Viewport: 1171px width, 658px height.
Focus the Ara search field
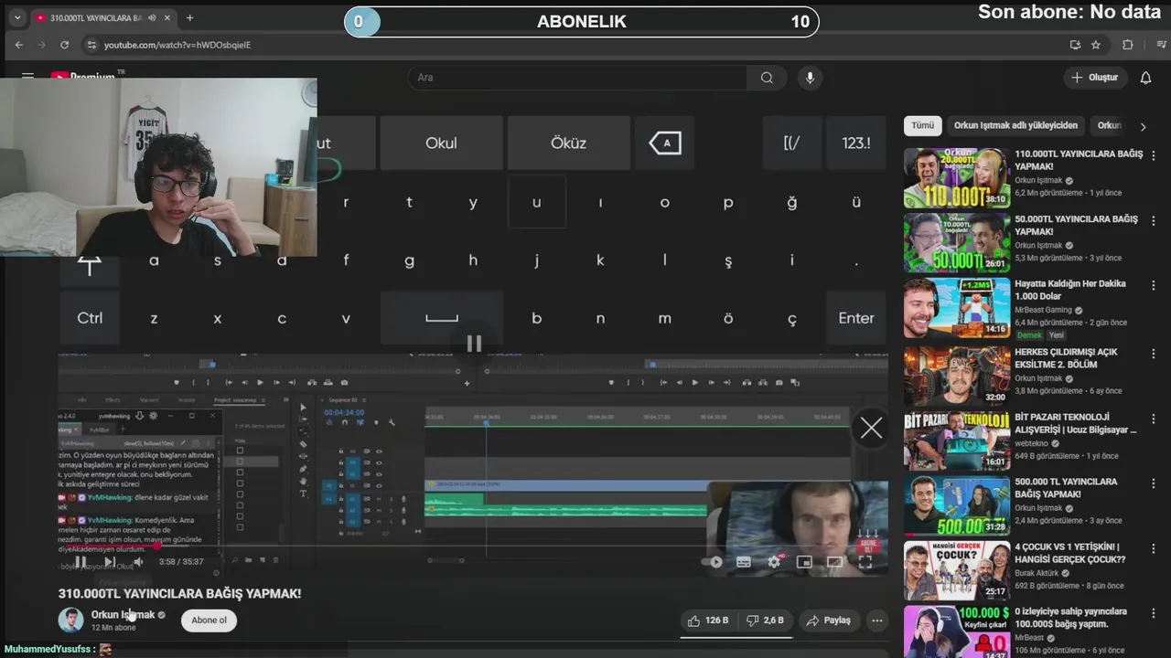point(577,78)
